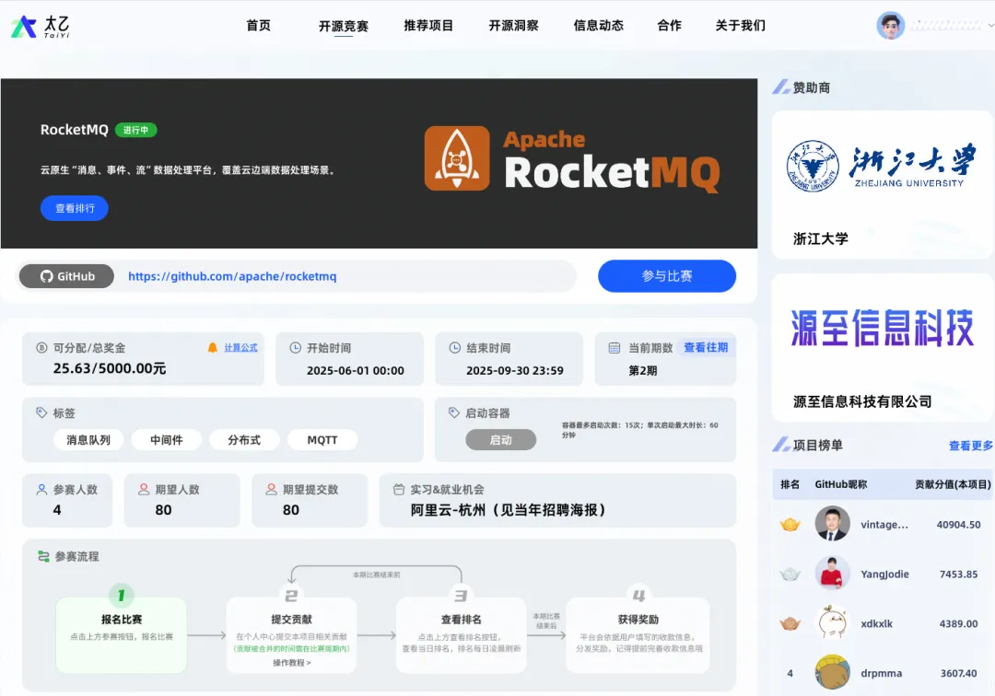The image size is (995, 696).
Task: Open the 合作 menu item
Action: [x=670, y=26]
